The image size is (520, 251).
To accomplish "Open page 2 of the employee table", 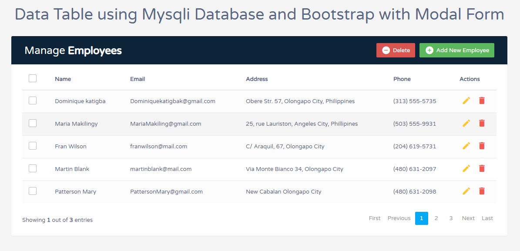I will tap(436, 218).
